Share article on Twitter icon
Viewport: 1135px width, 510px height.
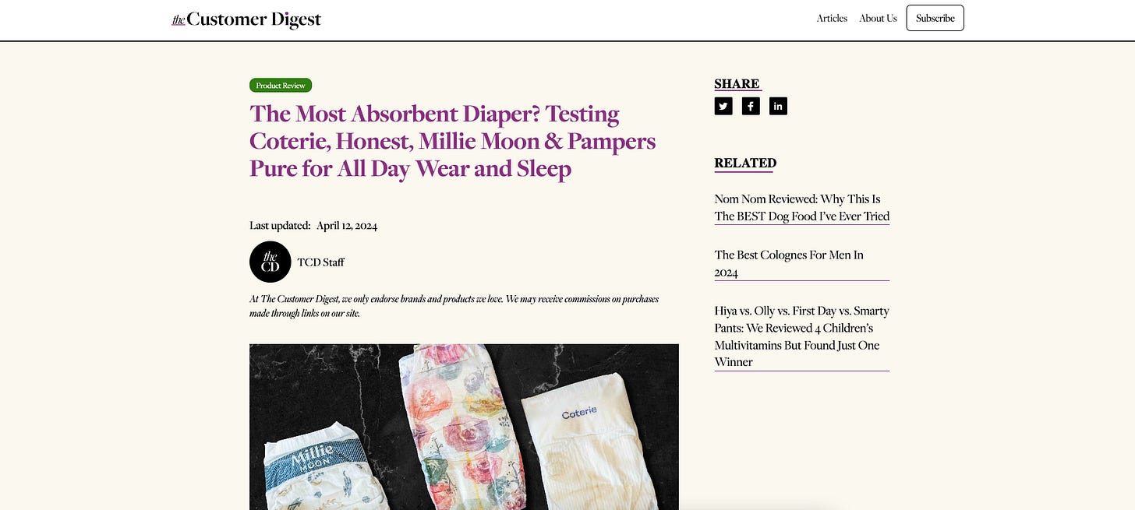[x=723, y=106]
